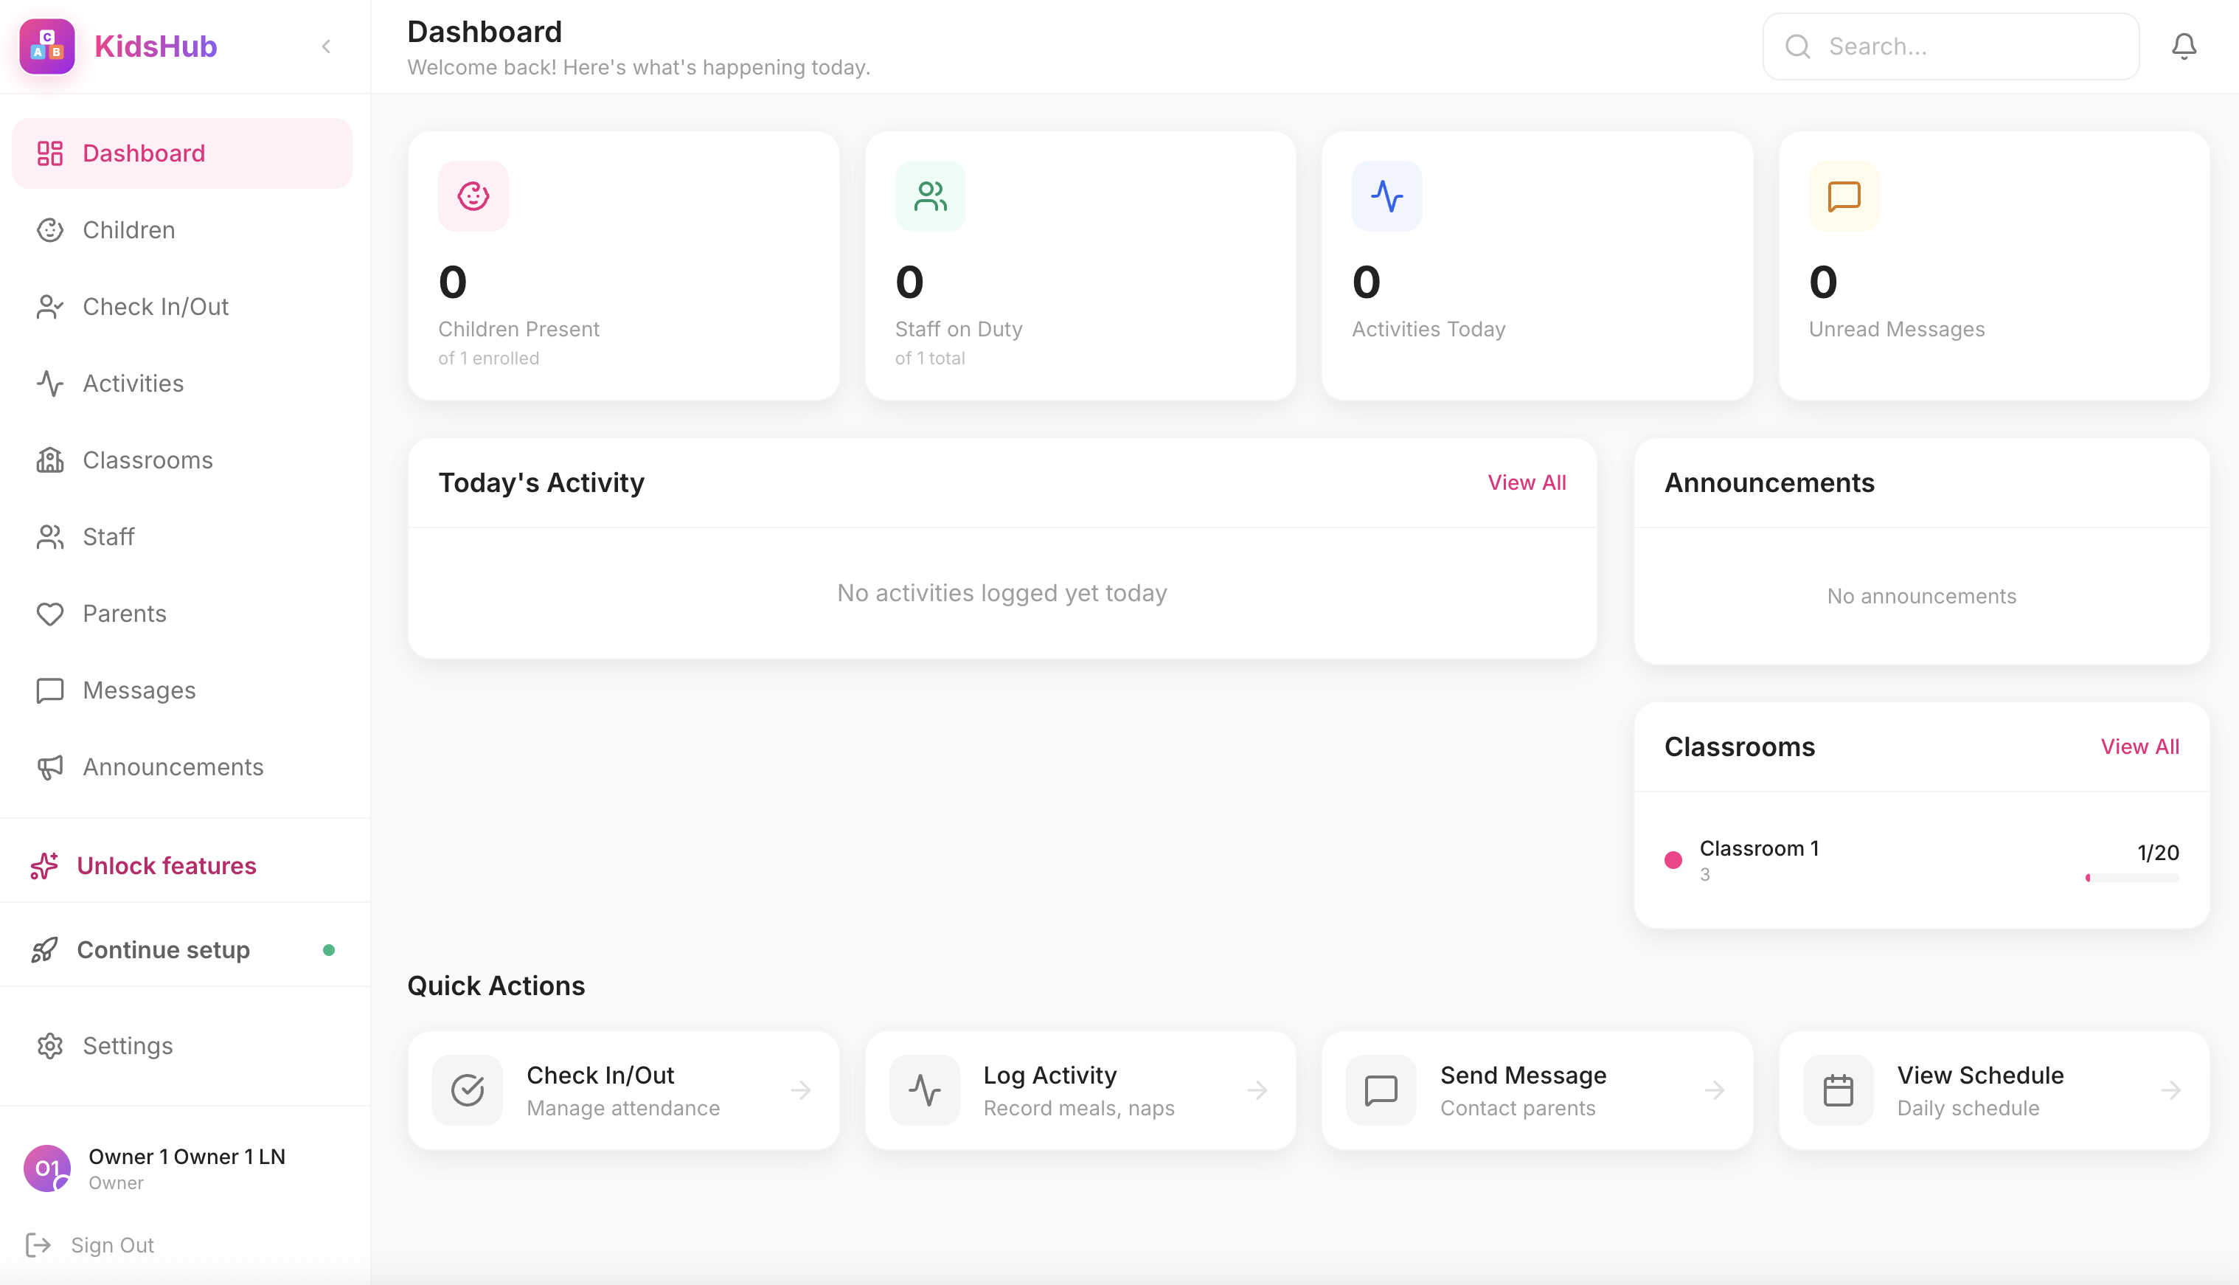Go to the Children page in sidebar

(181, 229)
